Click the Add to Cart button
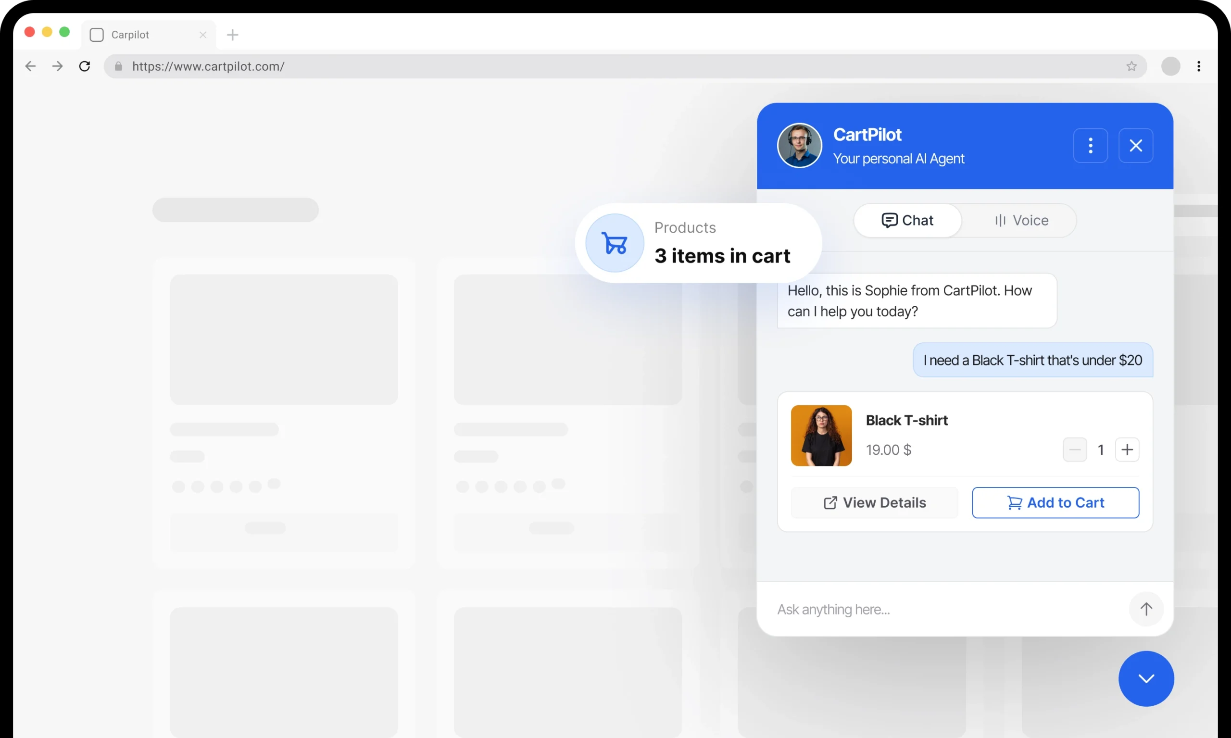The image size is (1231, 738). coord(1055,503)
